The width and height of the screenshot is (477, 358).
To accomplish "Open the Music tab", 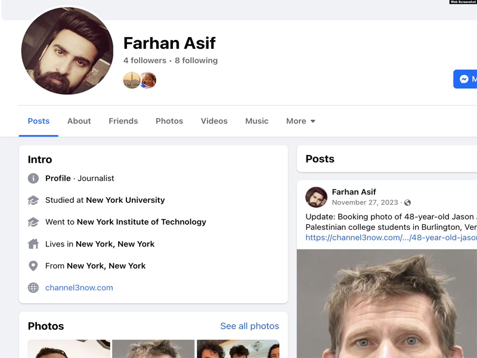I will coord(256,121).
